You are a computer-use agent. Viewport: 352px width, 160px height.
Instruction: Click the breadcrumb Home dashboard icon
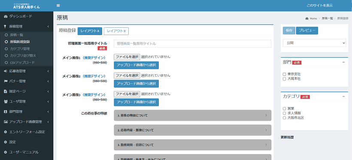click(307, 18)
